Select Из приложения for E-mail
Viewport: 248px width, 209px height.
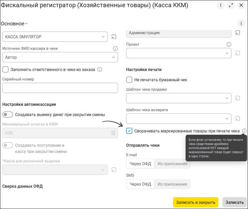pyautogui.click(x=172, y=164)
